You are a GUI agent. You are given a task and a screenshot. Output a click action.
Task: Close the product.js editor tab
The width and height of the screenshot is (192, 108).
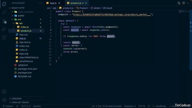86,3
